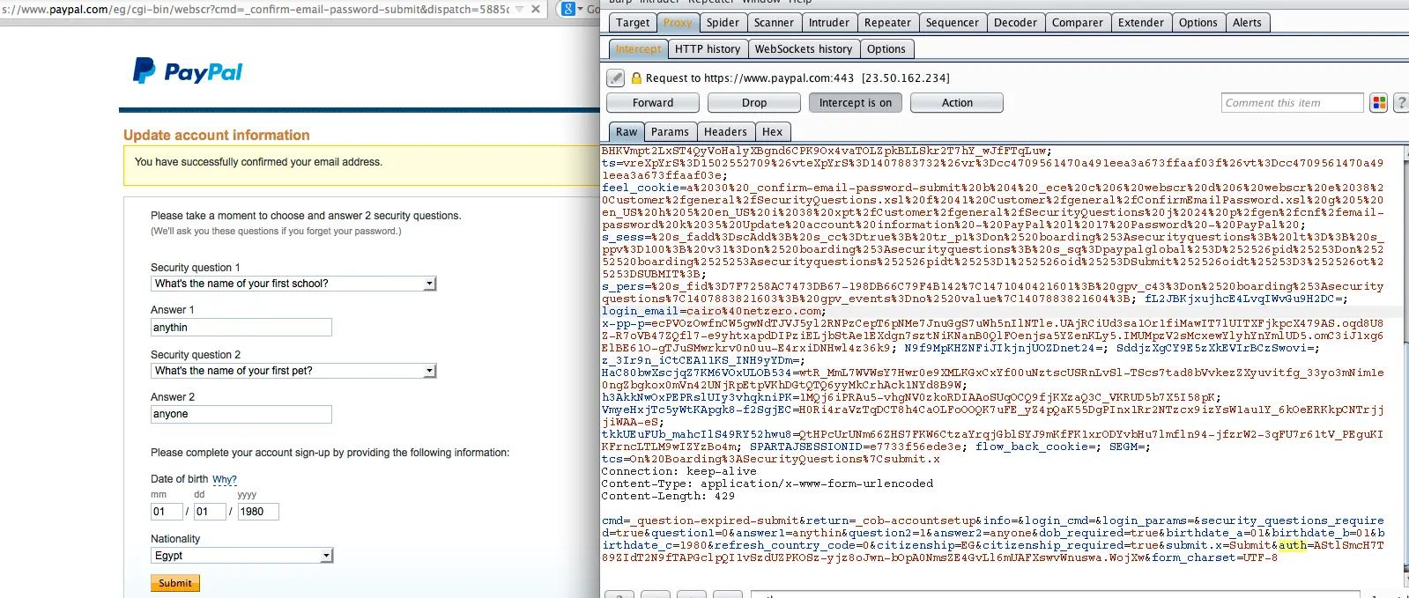Viewport: 1409px width, 598px height.
Task: Select the Proxy tab
Action: [x=678, y=23]
